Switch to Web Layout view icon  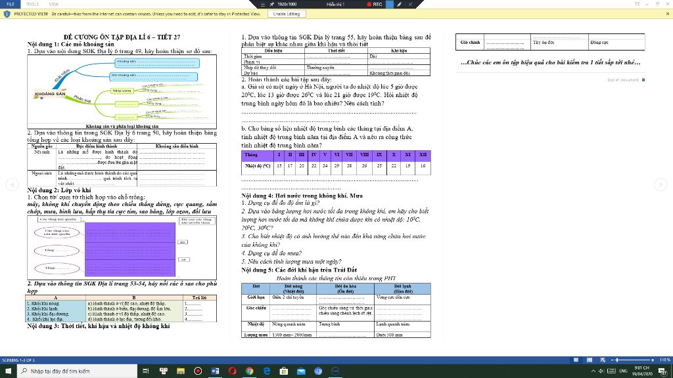pyautogui.click(x=603, y=360)
